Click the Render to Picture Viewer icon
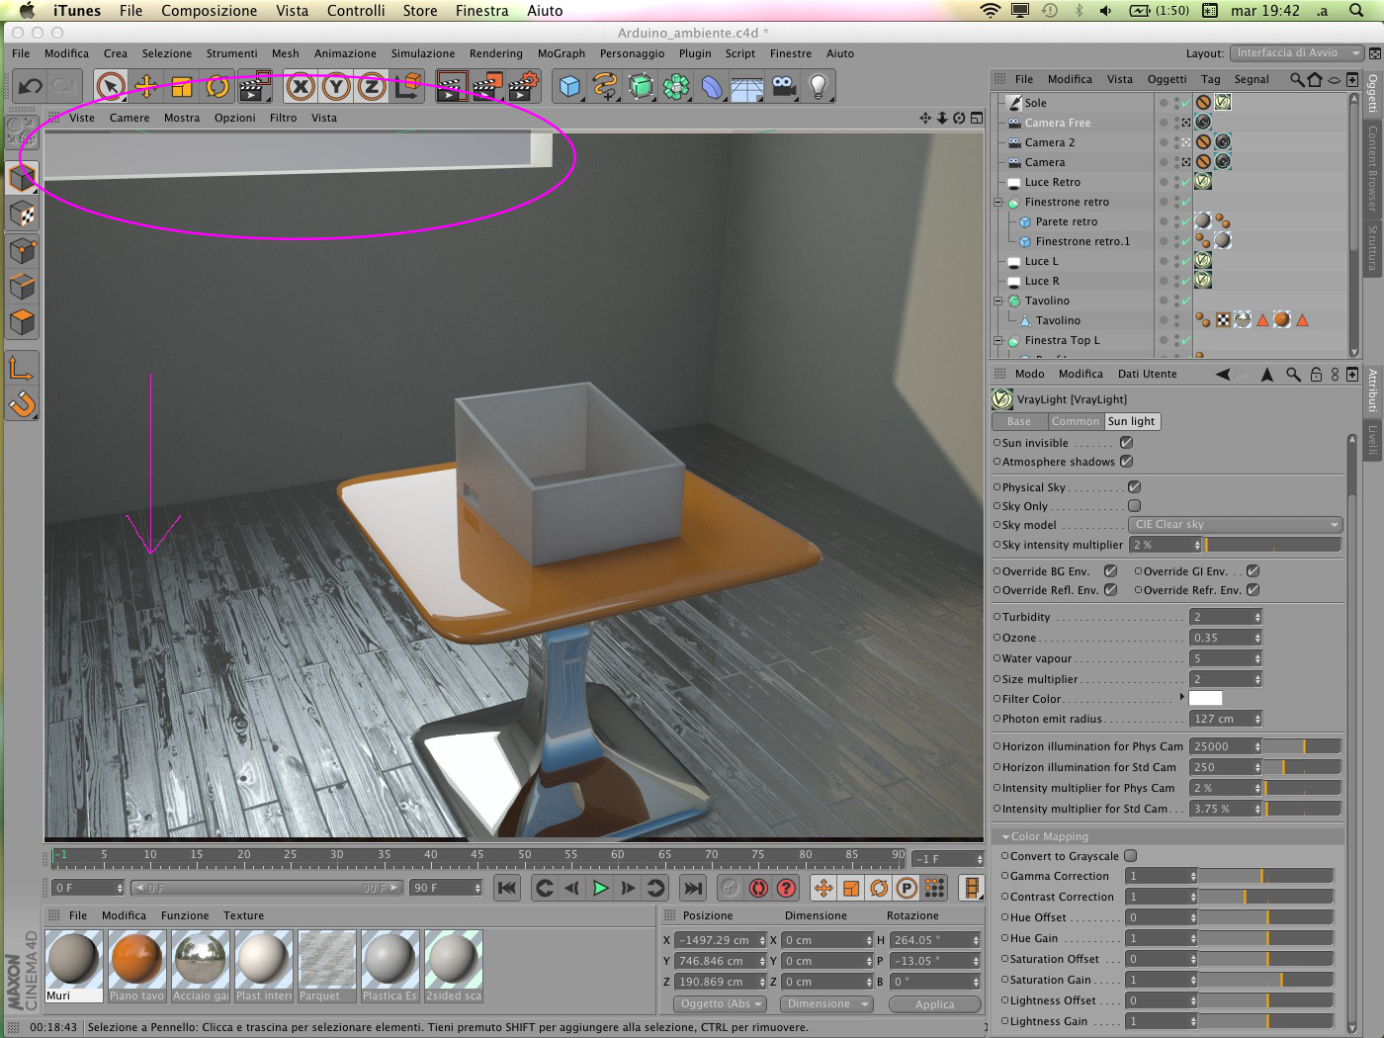 [485, 87]
